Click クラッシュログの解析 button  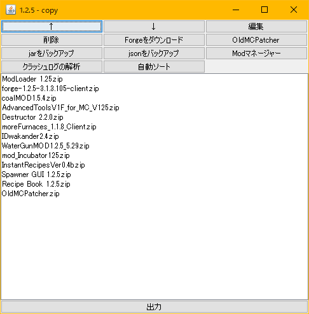tap(52, 67)
